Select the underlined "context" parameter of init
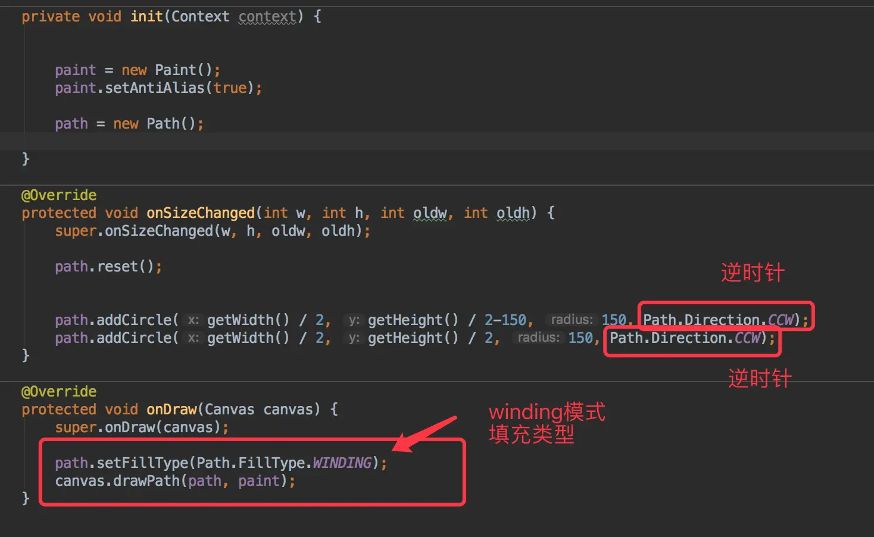The width and height of the screenshot is (874, 537). pyautogui.click(x=267, y=16)
